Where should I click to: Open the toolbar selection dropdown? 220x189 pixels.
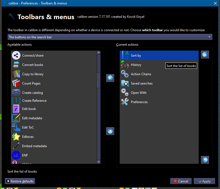coord(110,37)
